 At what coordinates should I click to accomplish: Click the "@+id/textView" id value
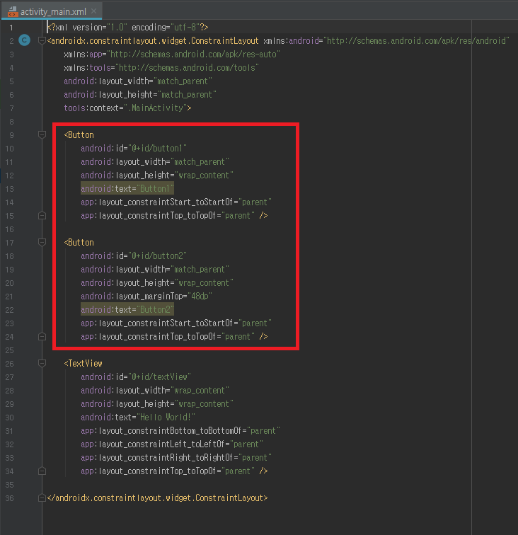pos(161,377)
